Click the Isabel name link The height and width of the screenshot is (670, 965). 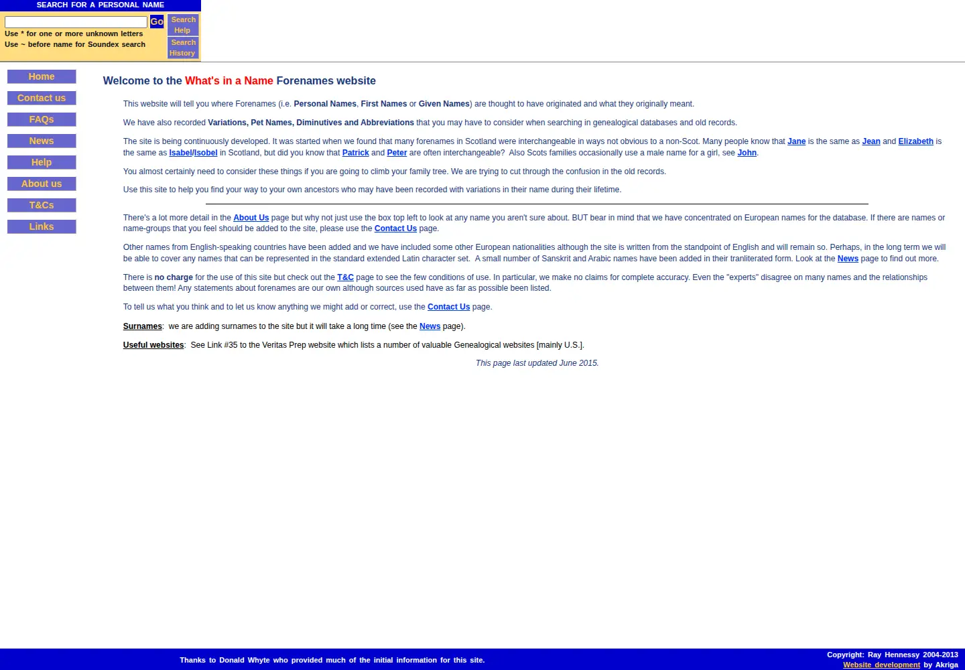click(x=180, y=153)
